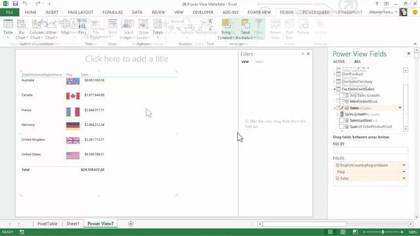The width and height of the screenshot is (420, 236).
Task: Switch to Page Layout view in status bar
Action: coord(343,232)
